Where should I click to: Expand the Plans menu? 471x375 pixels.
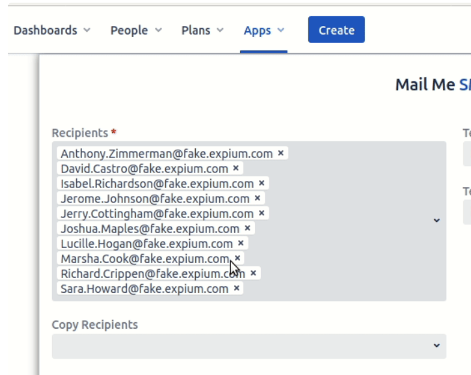202,31
